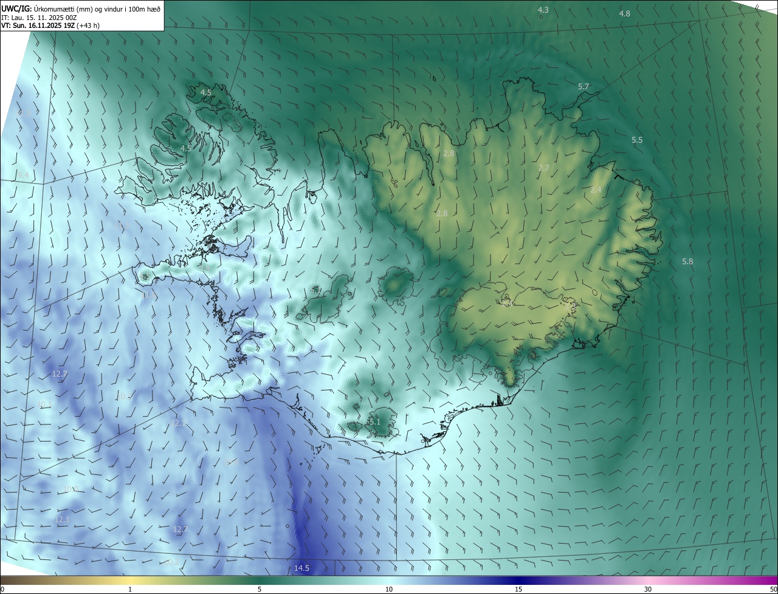This screenshot has width=778, height=594.
Task: Click the 0 tick on the color scale
Action: pos(2,589)
